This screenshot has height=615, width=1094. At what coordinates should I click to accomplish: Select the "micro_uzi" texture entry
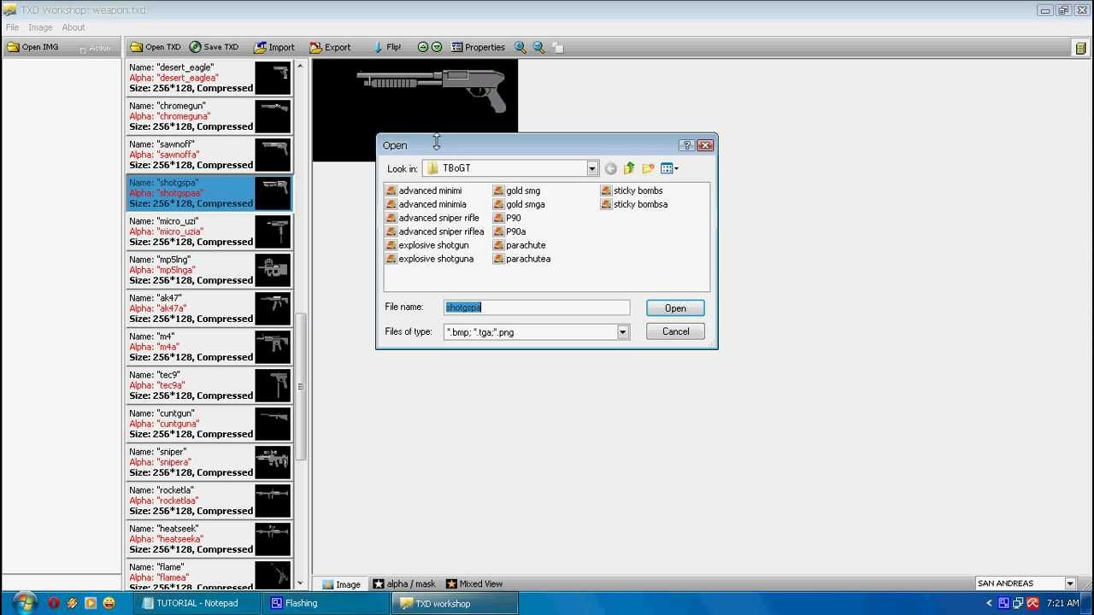[x=209, y=231]
